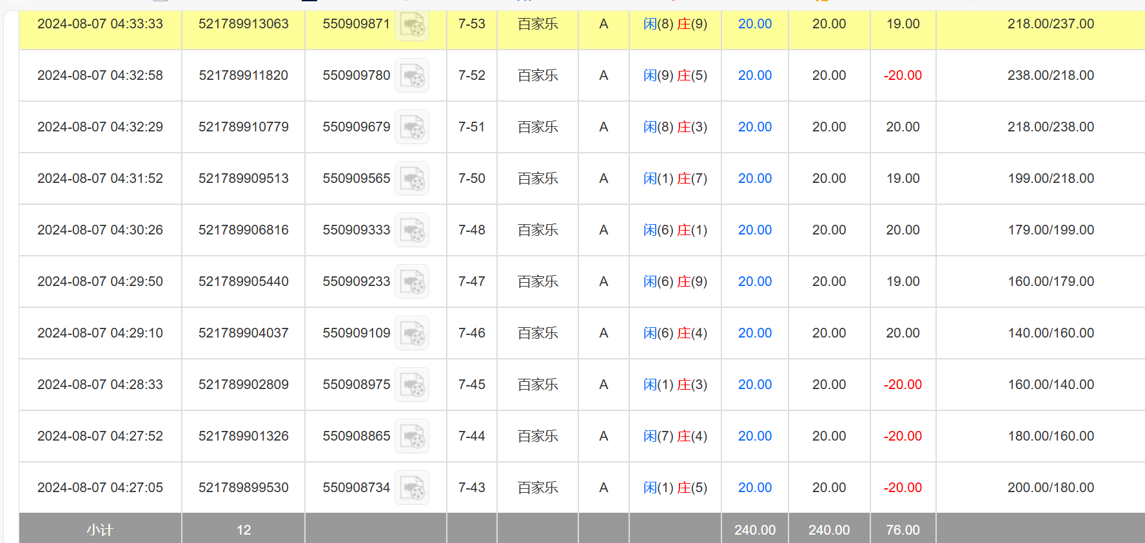Open video replay icon for round 7-53

(412, 26)
